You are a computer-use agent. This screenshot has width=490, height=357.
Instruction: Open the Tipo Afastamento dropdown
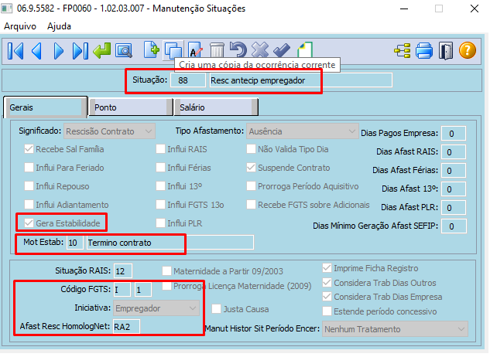(x=302, y=131)
